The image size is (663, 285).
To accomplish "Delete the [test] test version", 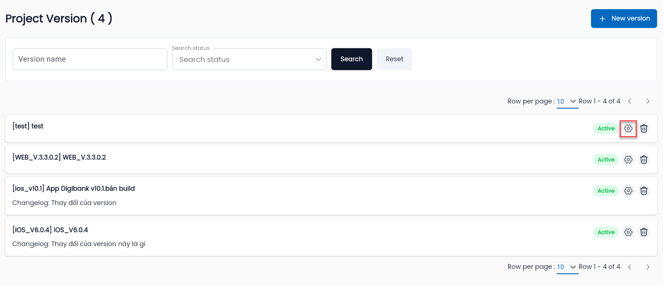I will 644,128.
